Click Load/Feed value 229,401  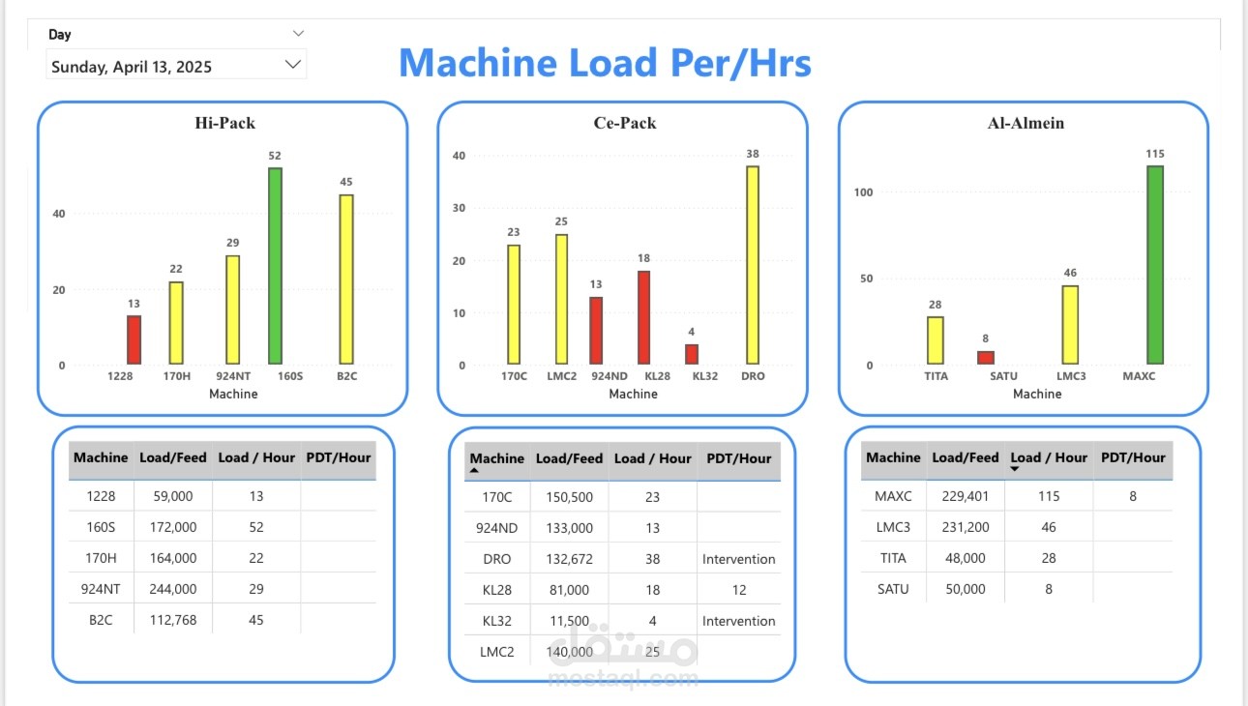966,496
